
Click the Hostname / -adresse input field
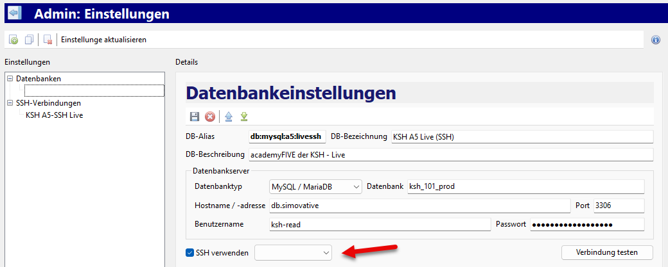click(x=419, y=206)
